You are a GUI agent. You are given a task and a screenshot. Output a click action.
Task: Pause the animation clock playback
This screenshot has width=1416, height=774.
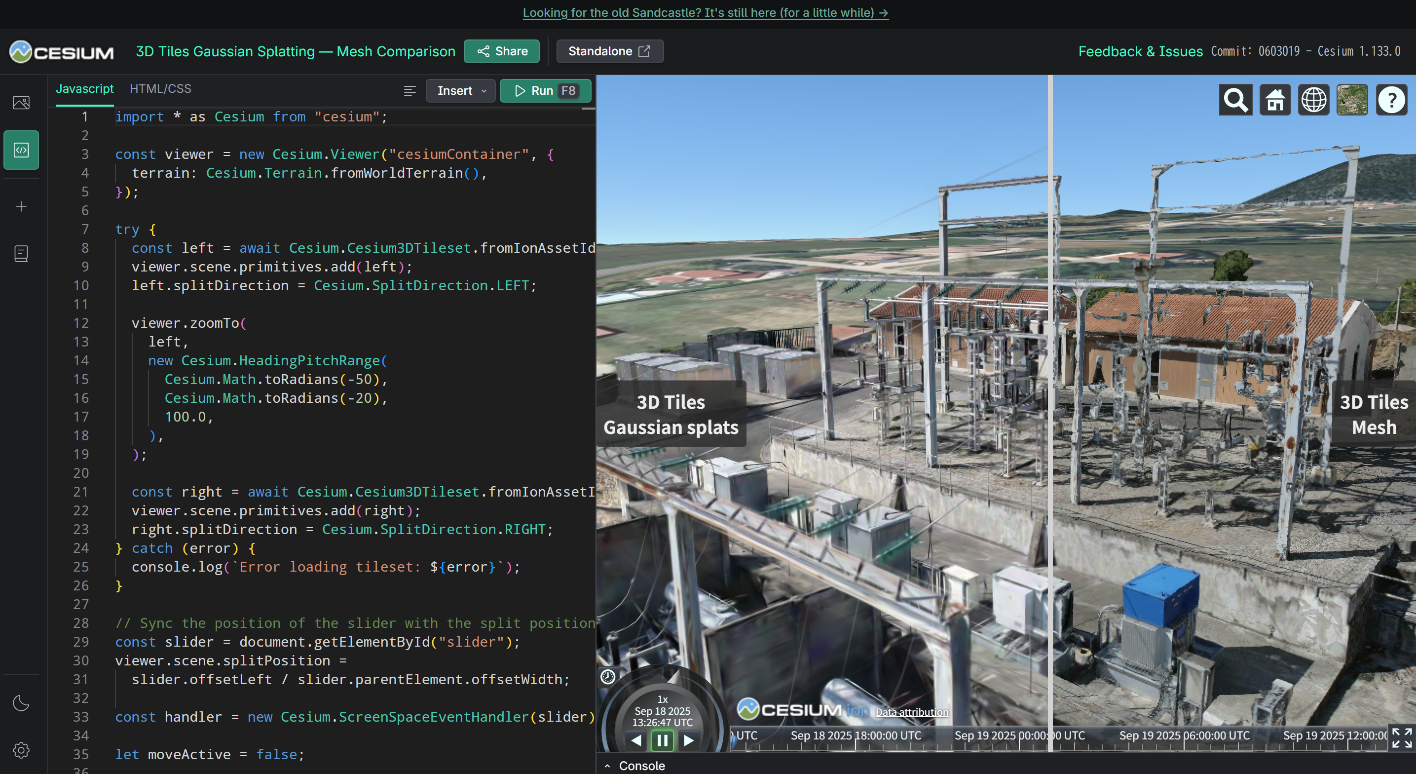(663, 740)
